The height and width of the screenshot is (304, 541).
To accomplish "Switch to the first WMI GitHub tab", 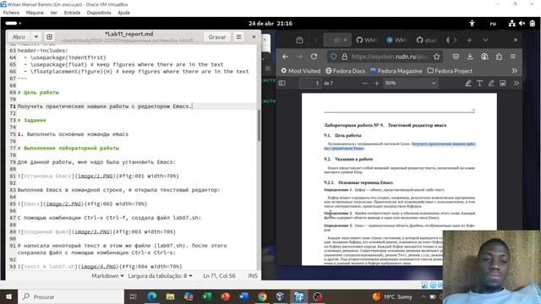I will point(367,40).
